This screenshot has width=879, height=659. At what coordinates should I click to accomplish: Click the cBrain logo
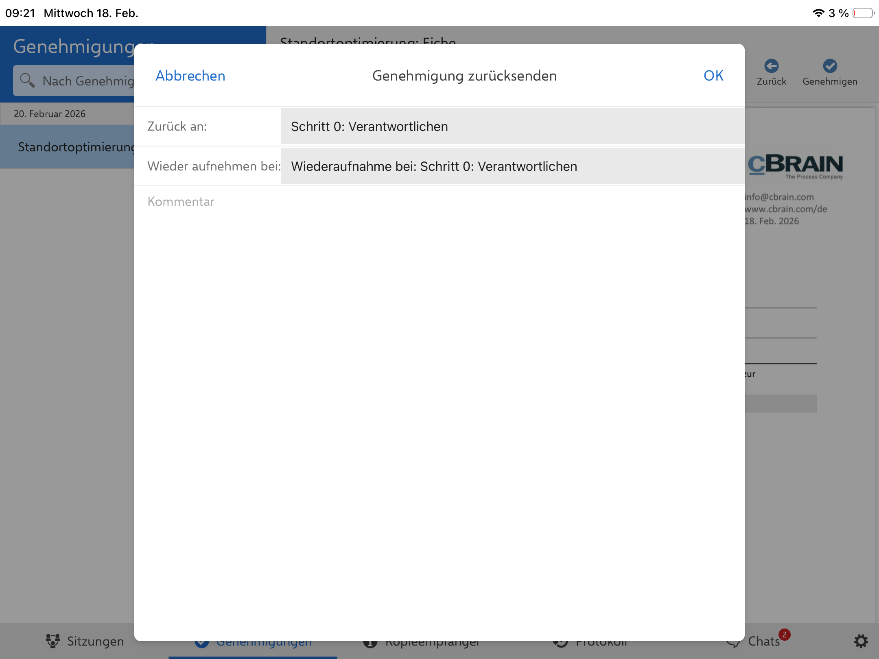point(795,166)
